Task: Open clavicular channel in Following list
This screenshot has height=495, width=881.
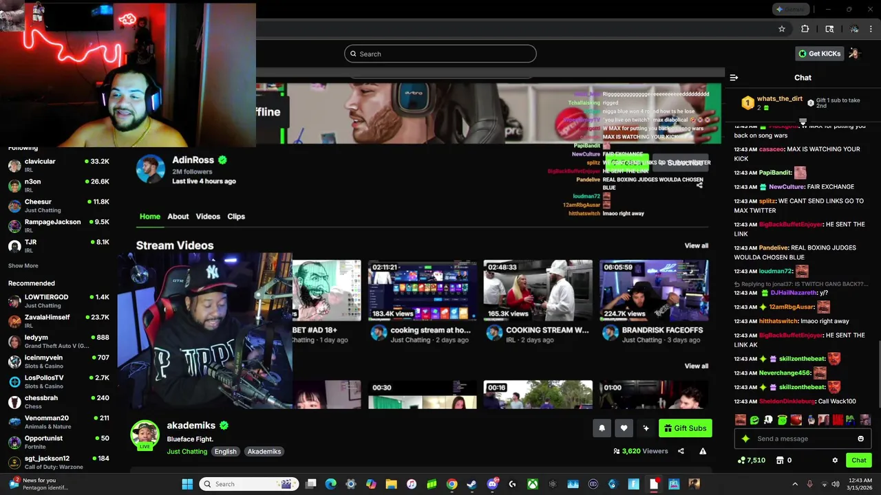Action: [59, 166]
